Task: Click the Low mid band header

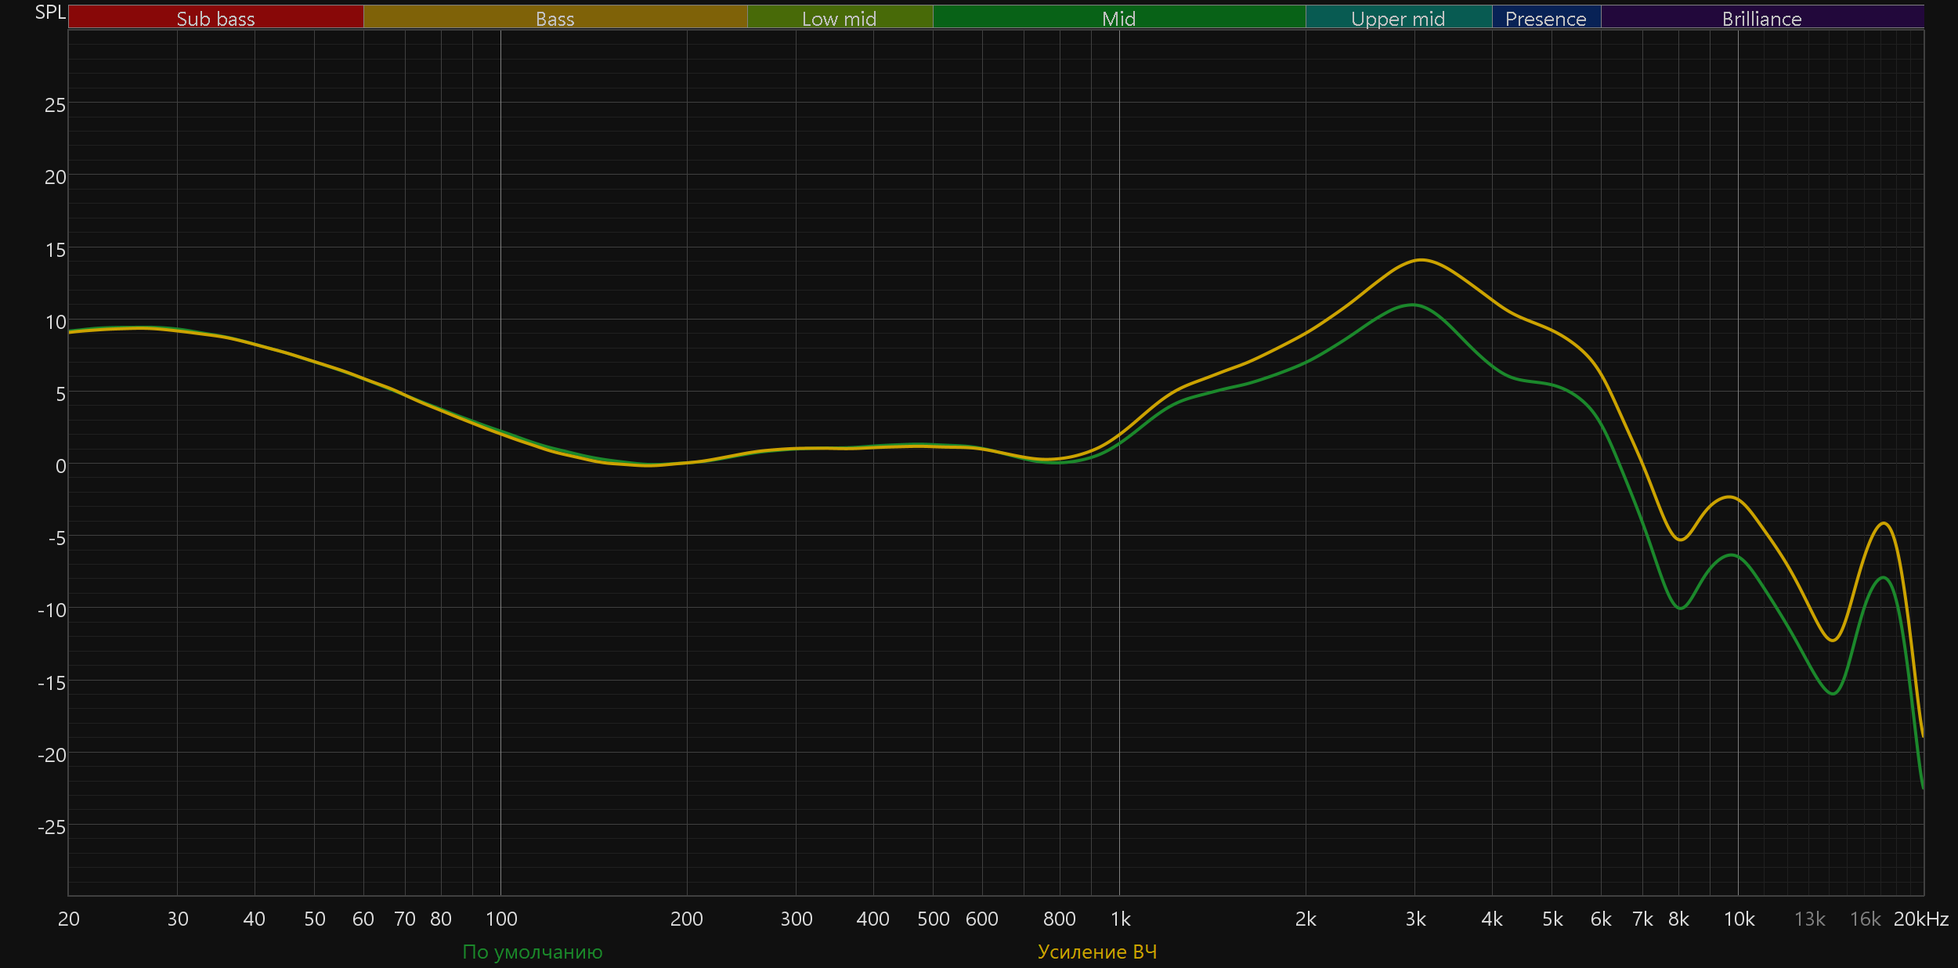Action: click(x=839, y=18)
